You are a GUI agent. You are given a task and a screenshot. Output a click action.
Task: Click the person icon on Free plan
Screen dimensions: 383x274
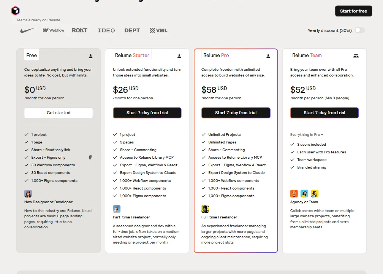coord(90,56)
